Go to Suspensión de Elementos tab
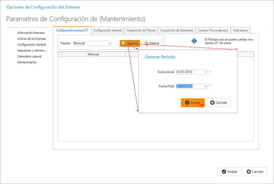Image resolution: width=274 pixels, height=184 pixels. [x=177, y=30]
